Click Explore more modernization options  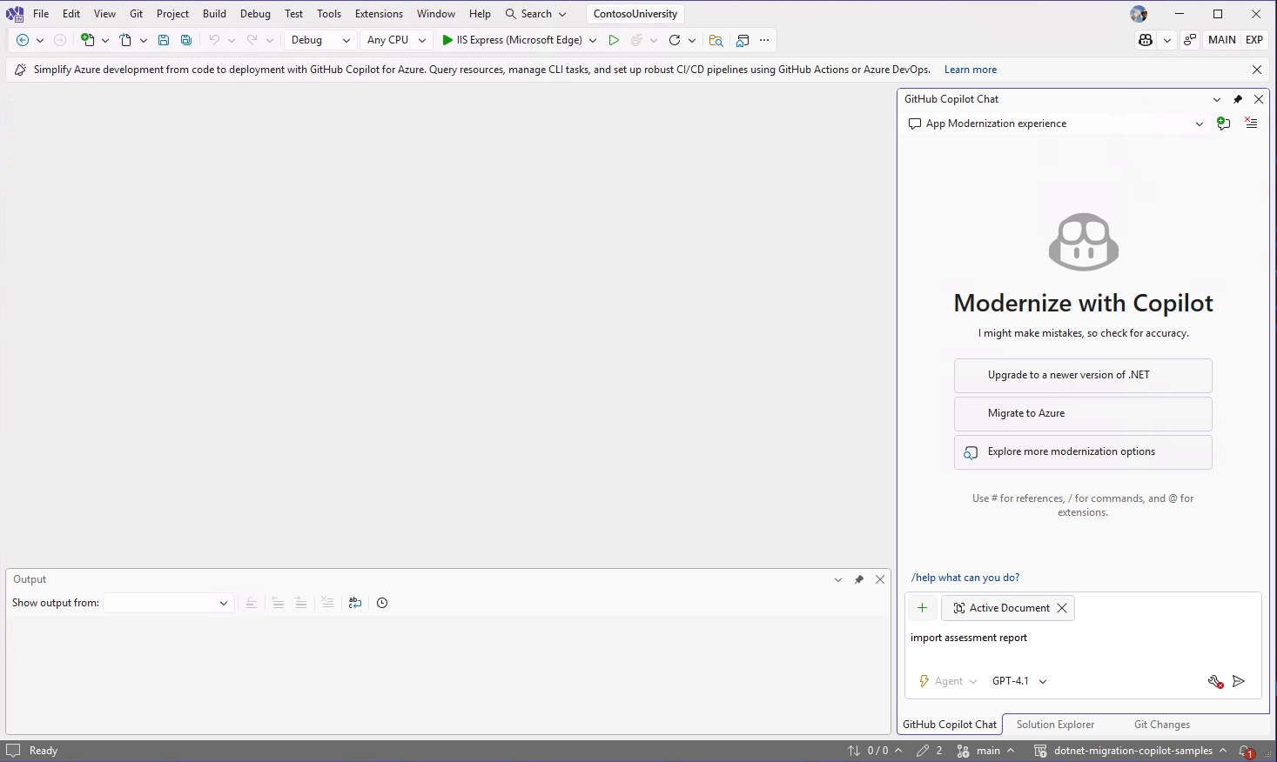click(1083, 452)
